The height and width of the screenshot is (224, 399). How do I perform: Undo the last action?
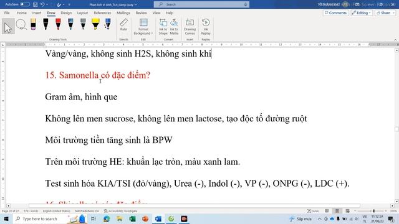(42, 4)
